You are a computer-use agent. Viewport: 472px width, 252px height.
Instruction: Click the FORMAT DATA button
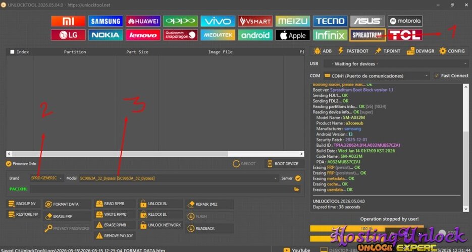[x=67, y=204]
